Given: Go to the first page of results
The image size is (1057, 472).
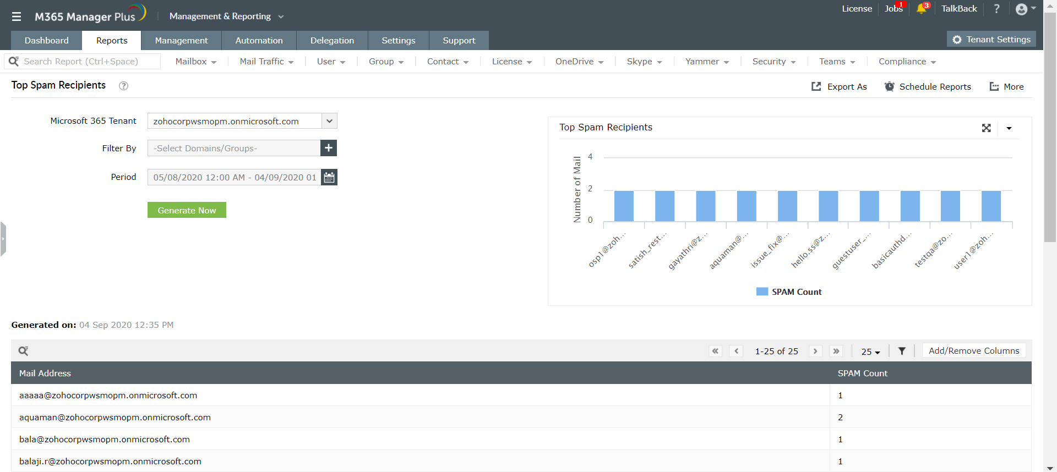Looking at the screenshot, I should [715, 351].
